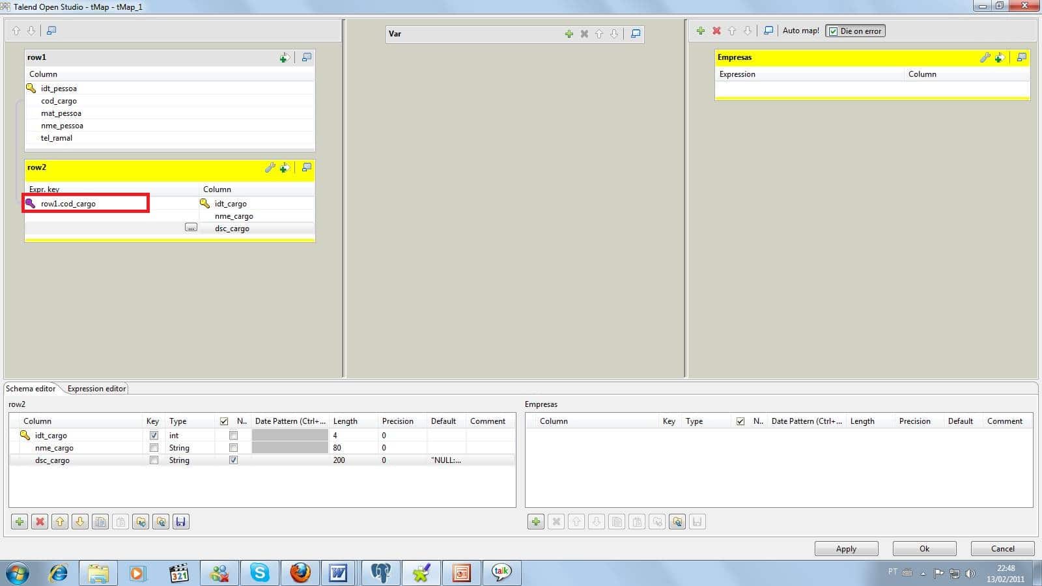Select the Schema editor tab
1042x586 pixels.
31,389
